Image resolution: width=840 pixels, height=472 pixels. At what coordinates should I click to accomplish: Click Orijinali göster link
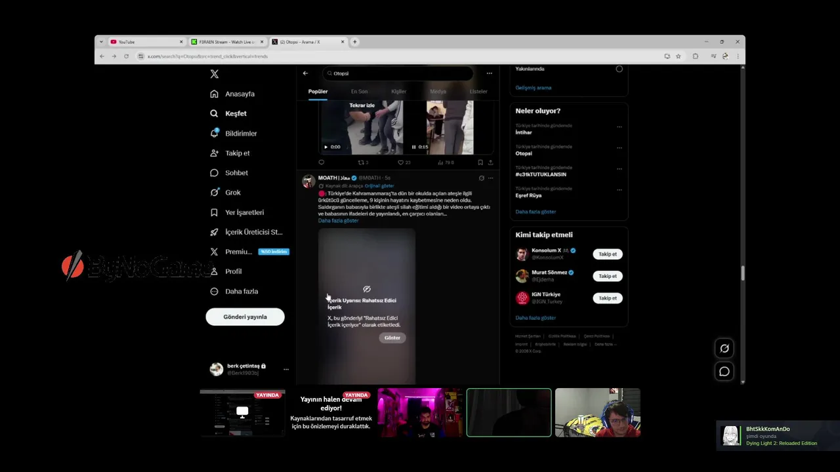379,186
